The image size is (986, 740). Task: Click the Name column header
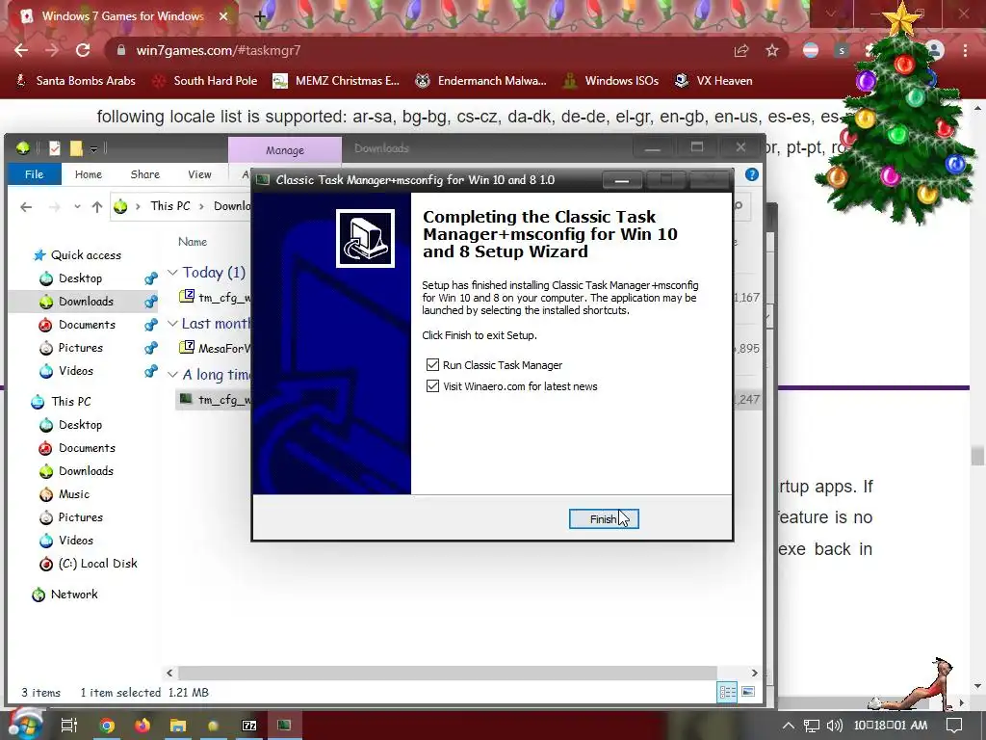[193, 242]
